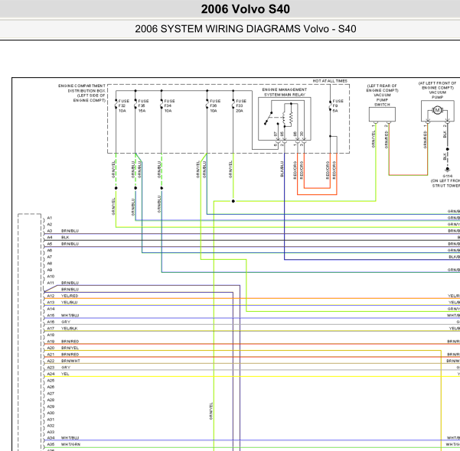Click the vacuum pump switch component box
The width and height of the screenshot is (460, 451).
[x=382, y=115]
